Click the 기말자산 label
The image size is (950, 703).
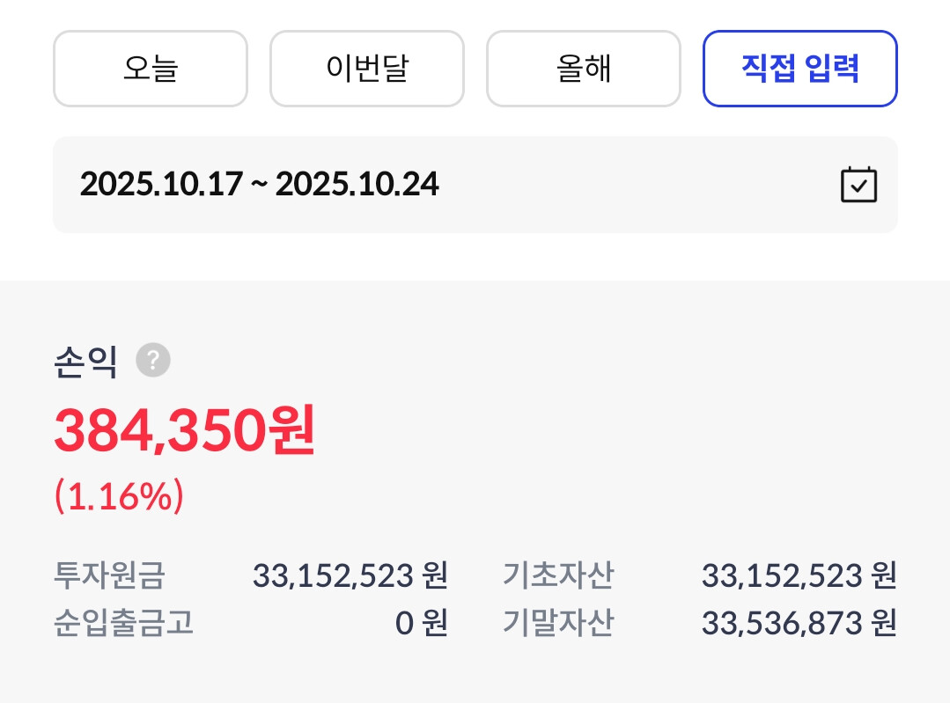pos(558,623)
